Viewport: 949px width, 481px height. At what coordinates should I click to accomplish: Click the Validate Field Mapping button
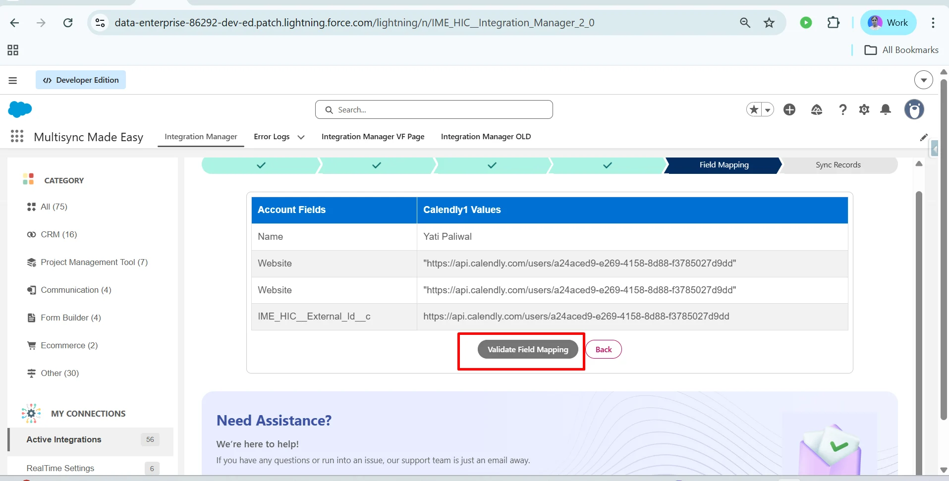pyautogui.click(x=528, y=349)
